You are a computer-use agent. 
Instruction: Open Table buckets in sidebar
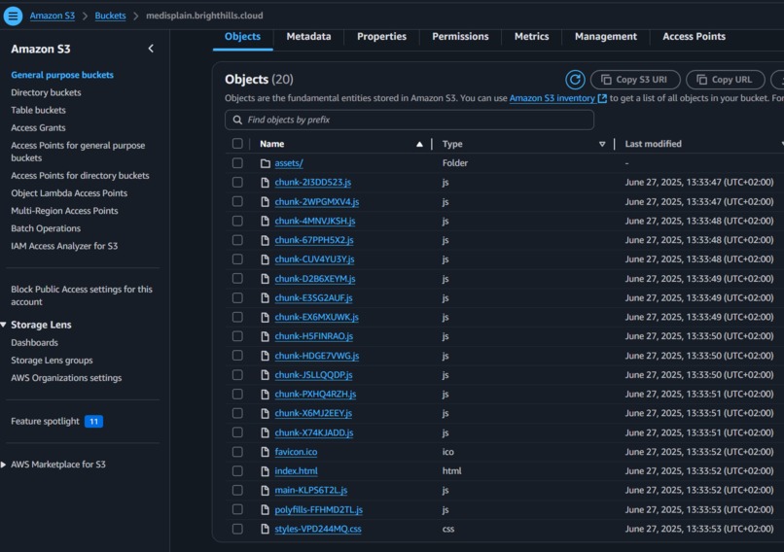tap(38, 110)
